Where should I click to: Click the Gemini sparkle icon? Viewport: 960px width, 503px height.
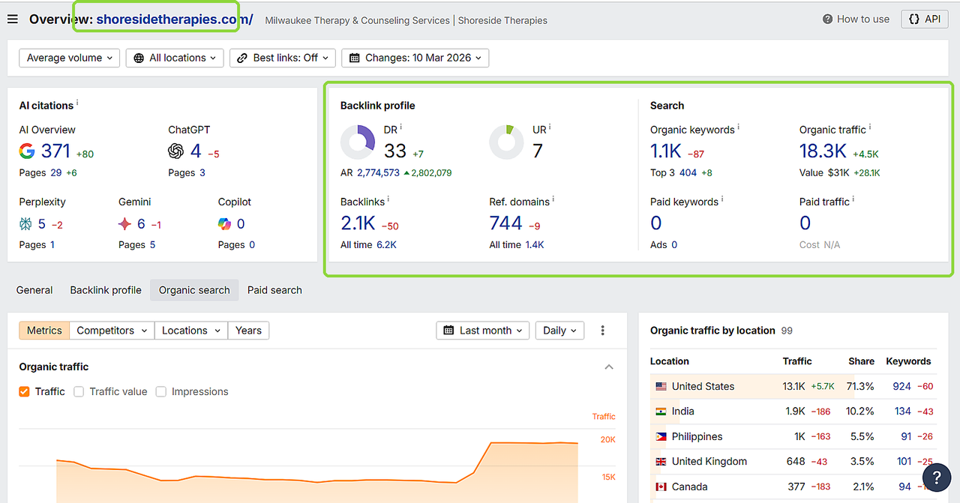click(125, 224)
